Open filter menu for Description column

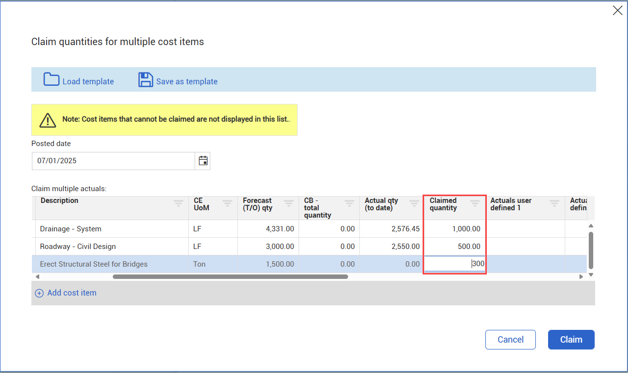coord(179,203)
